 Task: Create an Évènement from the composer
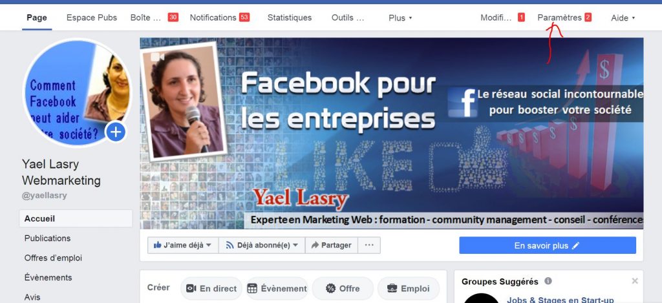tap(277, 289)
